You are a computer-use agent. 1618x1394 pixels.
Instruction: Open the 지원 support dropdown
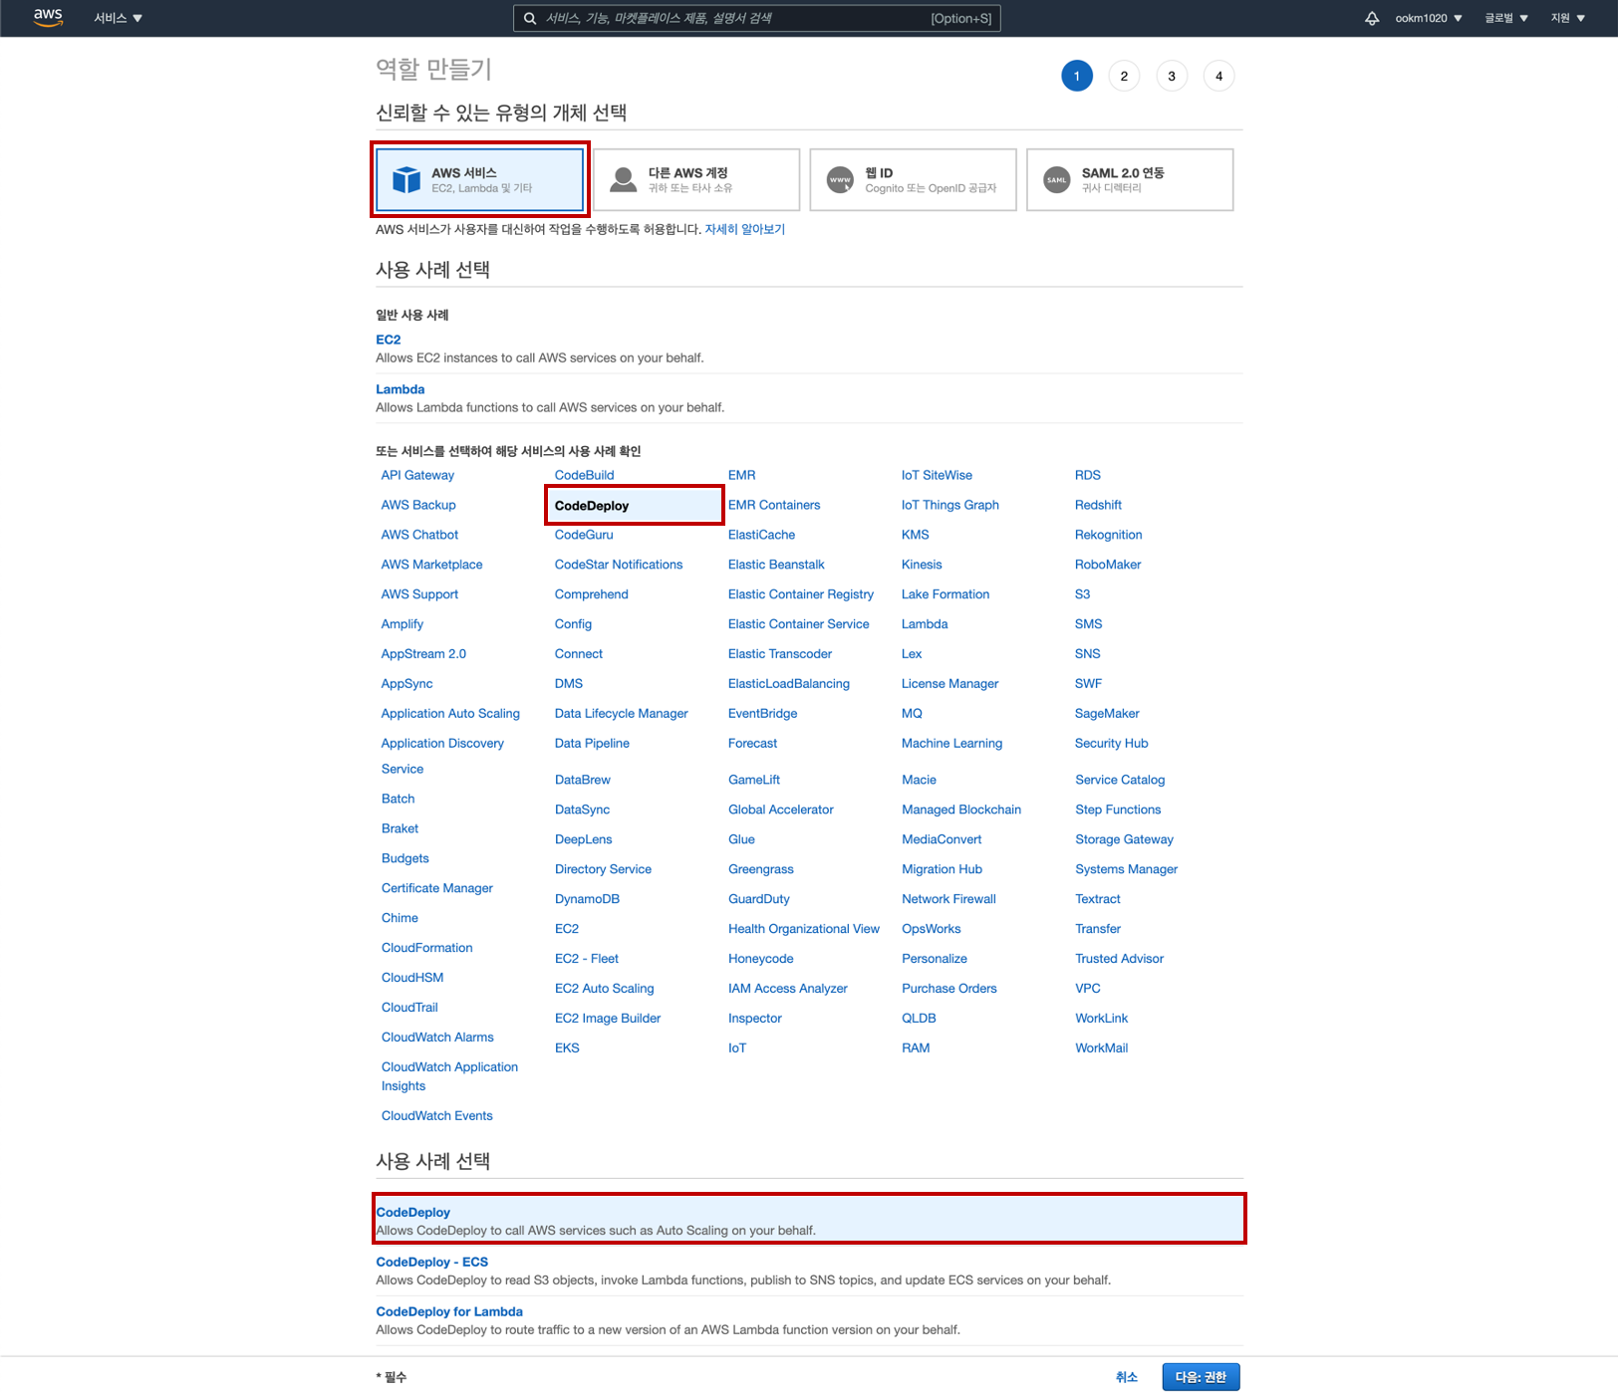click(1568, 18)
